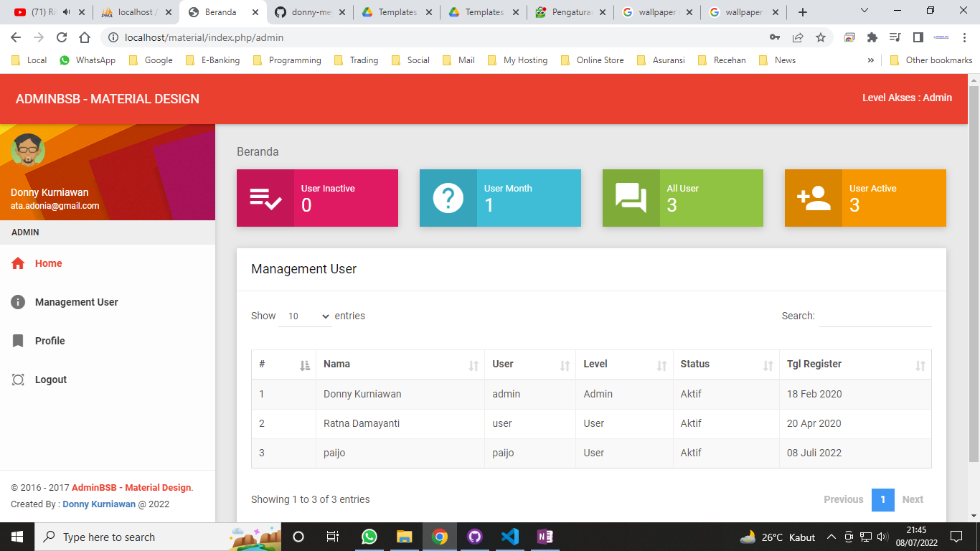The width and height of the screenshot is (980, 551).
Task: Open the Management User menu item
Action: click(76, 302)
